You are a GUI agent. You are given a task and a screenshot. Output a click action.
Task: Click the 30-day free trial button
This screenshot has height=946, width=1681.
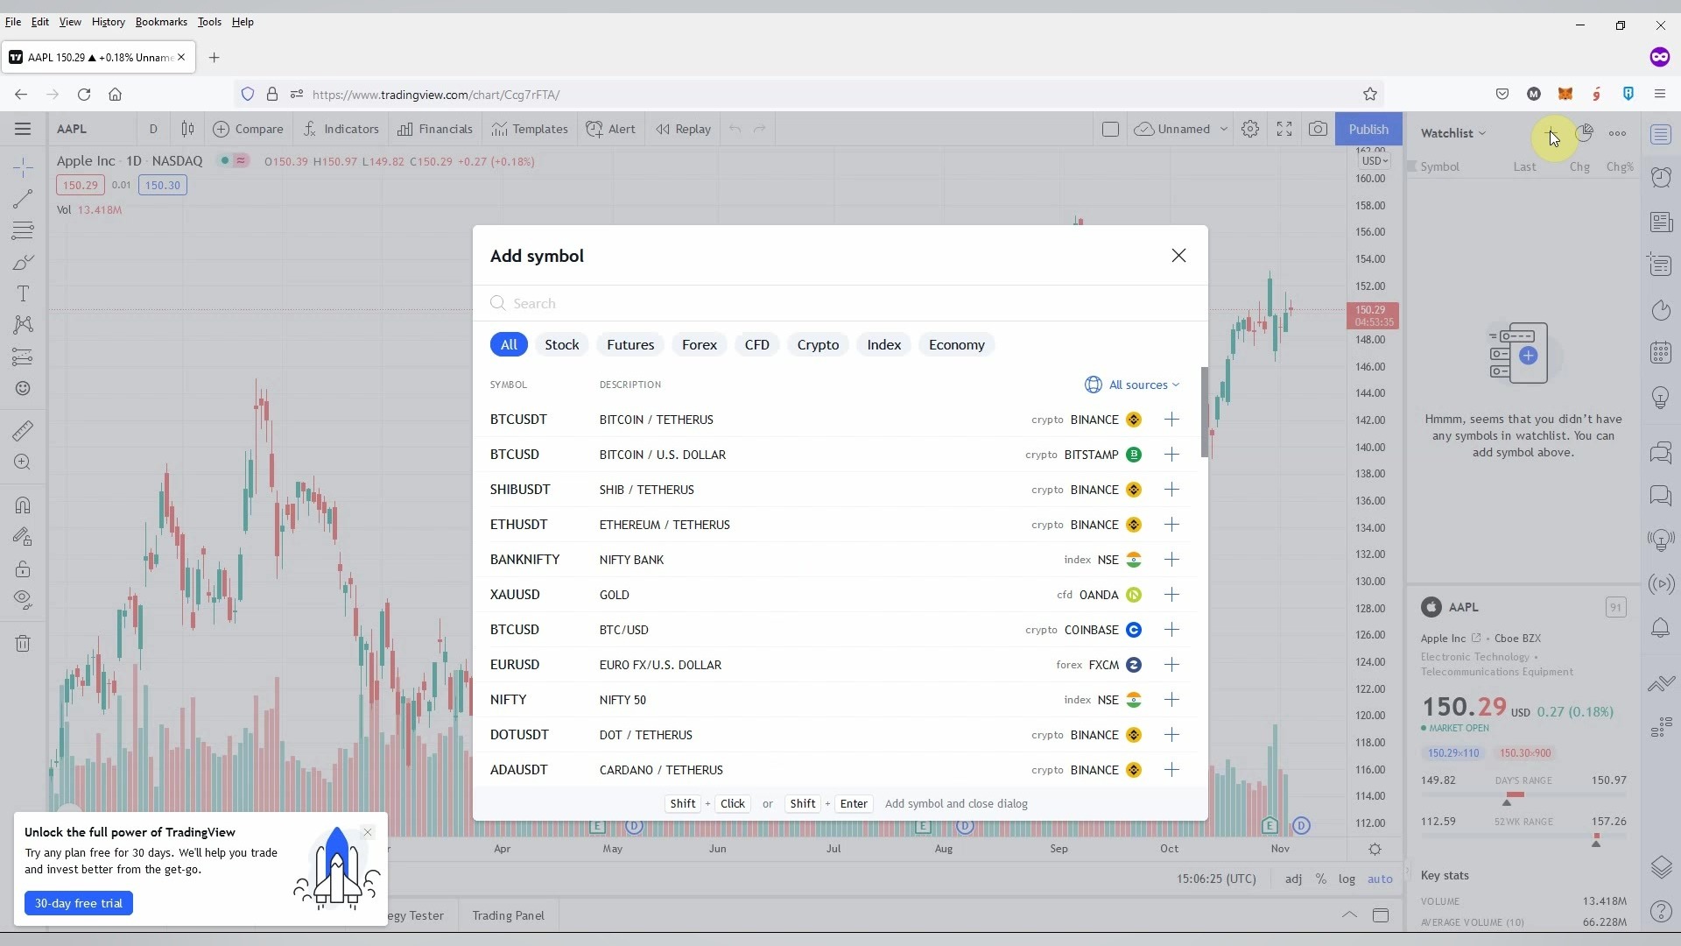[x=79, y=903]
